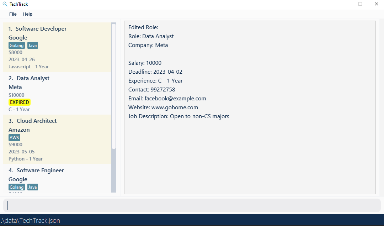Click Google under Software Engineer

pos(18,179)
